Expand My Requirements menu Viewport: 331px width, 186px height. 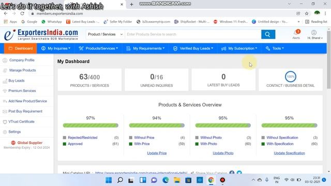pos(145,48)
